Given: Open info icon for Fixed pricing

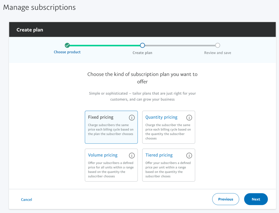Looking at the screenshot, I should [x=132, y=118].
